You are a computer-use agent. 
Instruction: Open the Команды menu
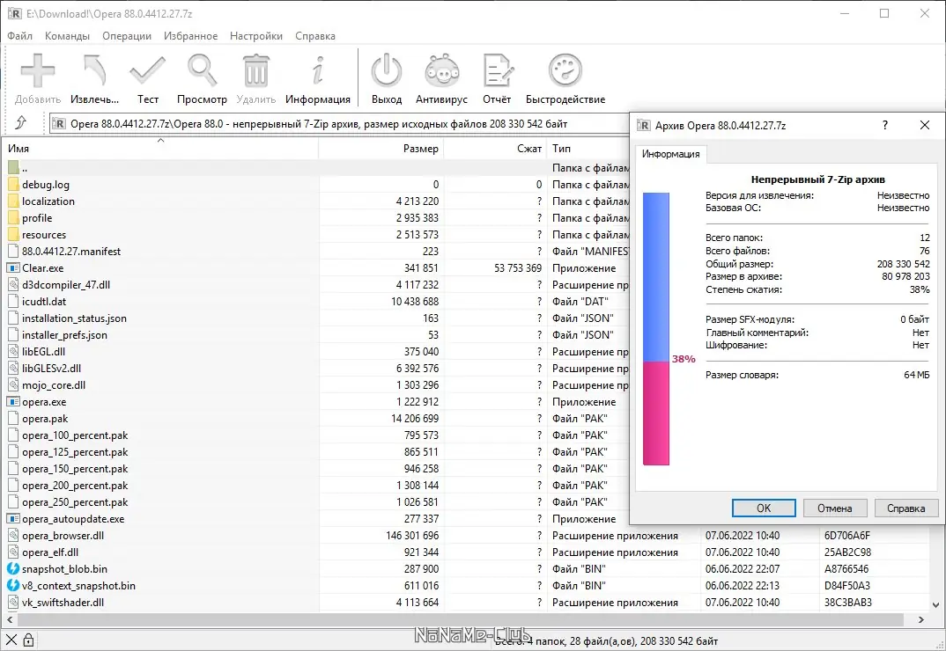[x=67, y=35]
